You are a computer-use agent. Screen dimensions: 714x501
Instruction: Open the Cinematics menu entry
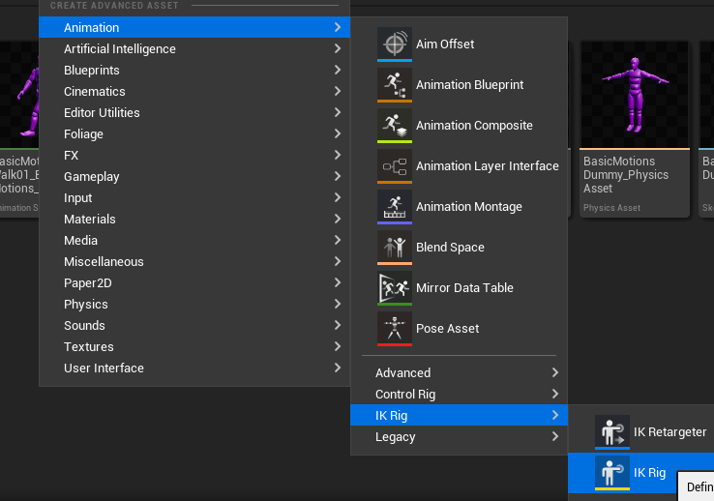(x=95, y=92)
